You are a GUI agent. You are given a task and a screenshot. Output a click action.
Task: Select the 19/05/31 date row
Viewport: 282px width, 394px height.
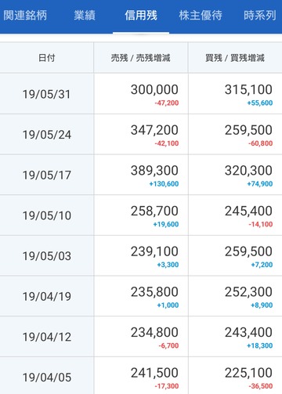141,94
